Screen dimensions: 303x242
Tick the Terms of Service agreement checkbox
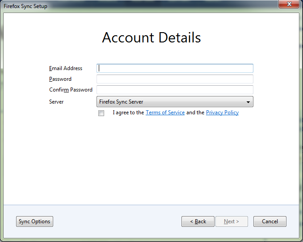tap(101, 113)
